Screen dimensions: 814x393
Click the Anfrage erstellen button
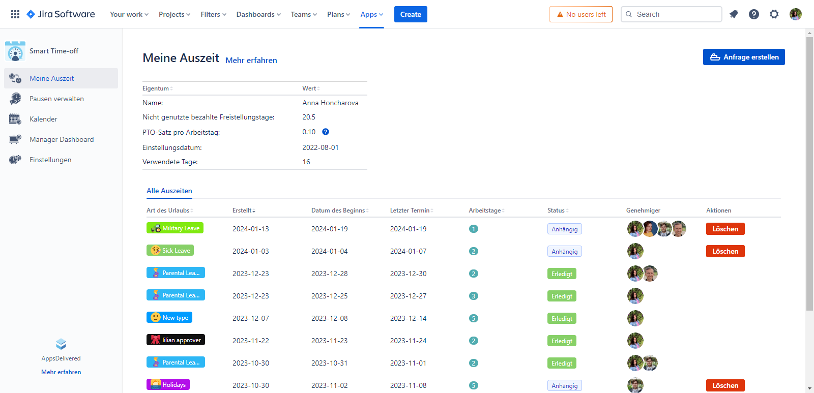pos(744,57)
